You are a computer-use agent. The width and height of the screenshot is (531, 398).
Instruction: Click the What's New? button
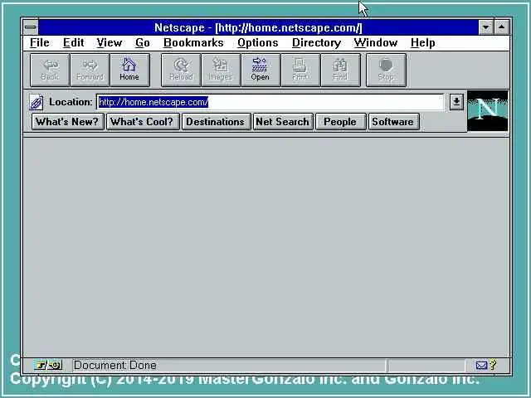point(68,122)
